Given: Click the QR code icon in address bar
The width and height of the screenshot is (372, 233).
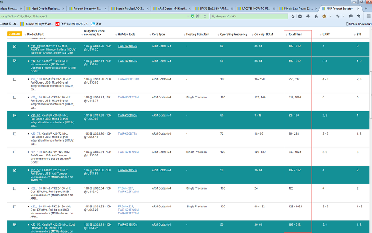Looking at the screenshot, I should pyautogui.click(x=198, y=16).
